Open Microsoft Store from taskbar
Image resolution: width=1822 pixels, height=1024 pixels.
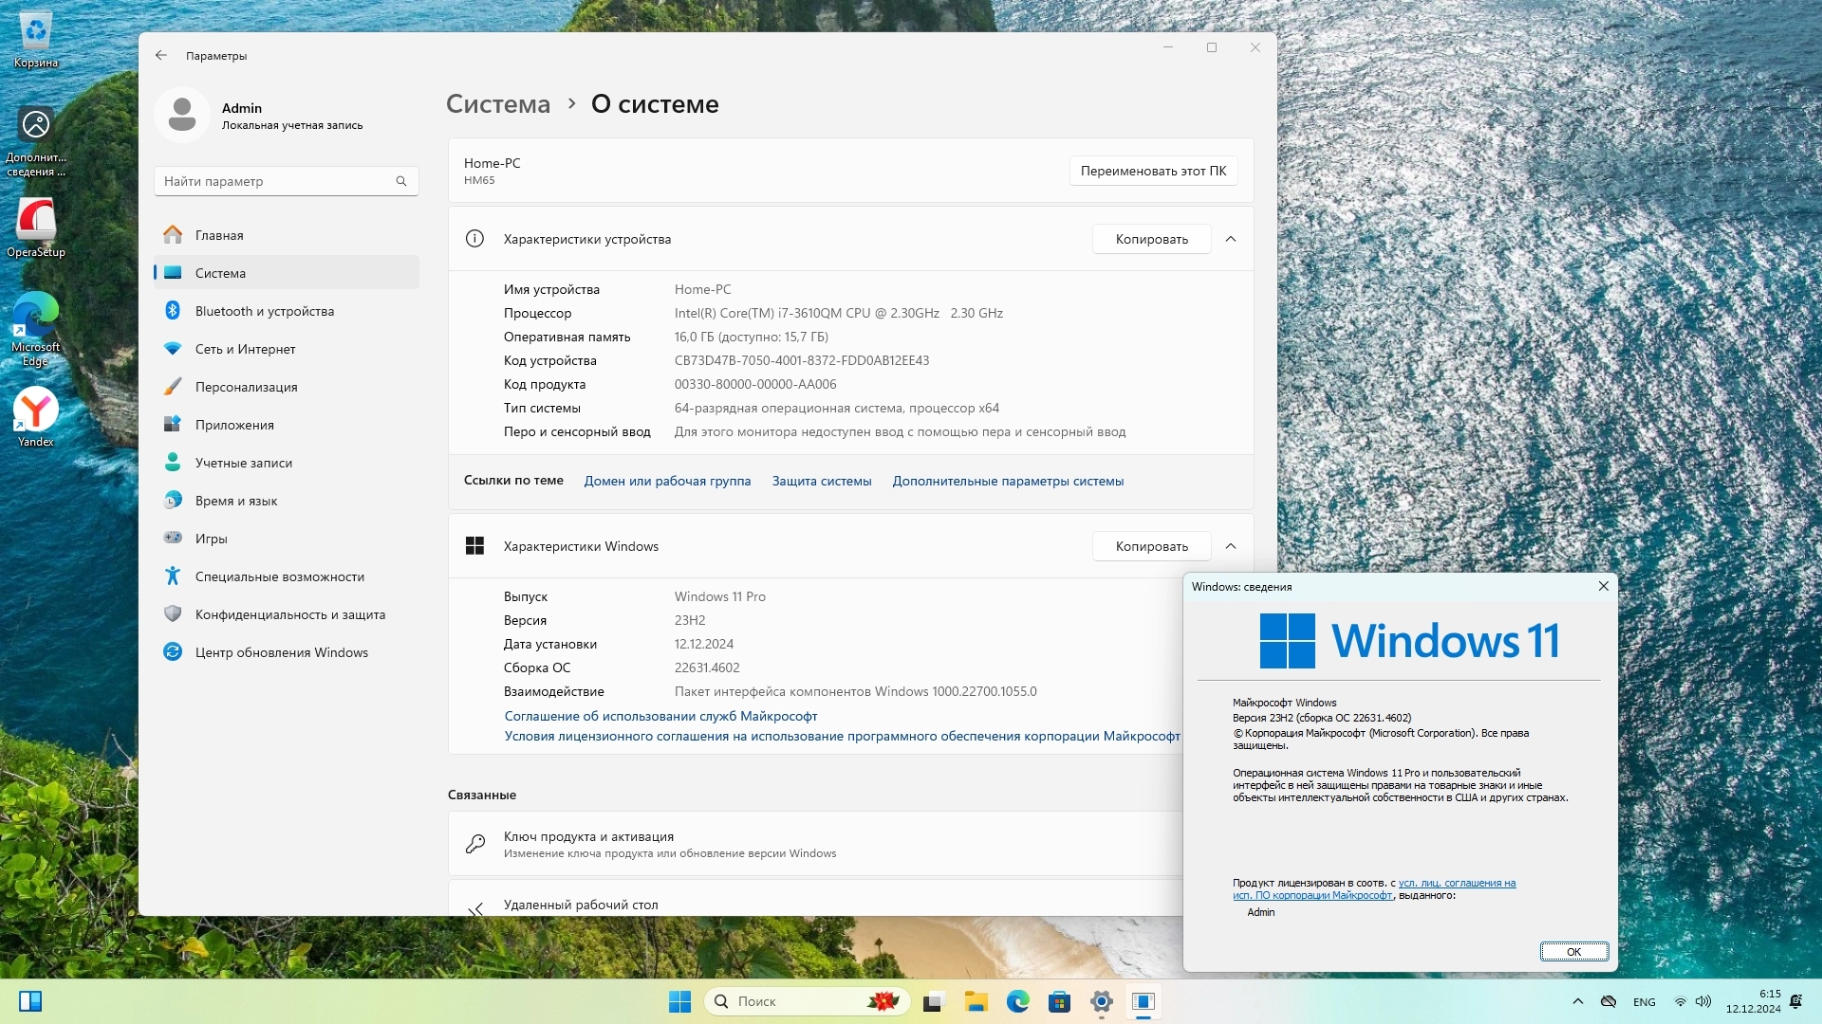click(1059, 1001)
